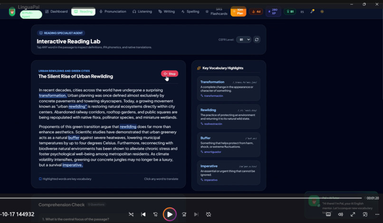The width and height of the screenshot is (383, 223).
Task: Click 'Click any word to translate' hint
Action: coord(161,178)
